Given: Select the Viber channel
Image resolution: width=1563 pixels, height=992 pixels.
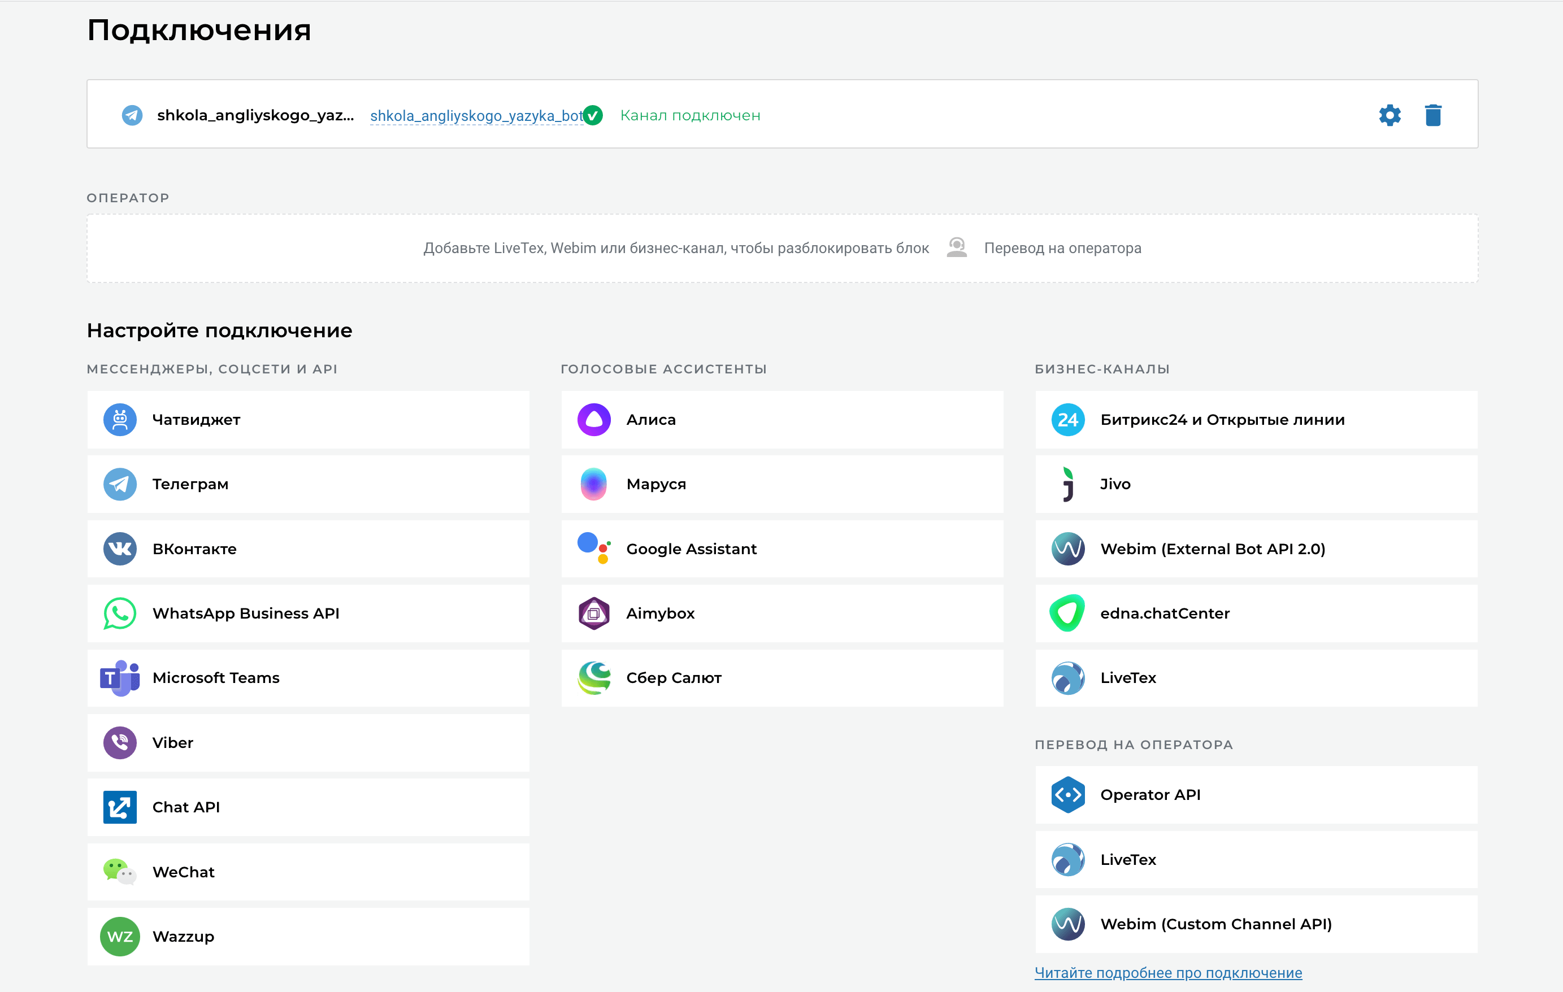Looking at the screenshot, I should [309, 743].
